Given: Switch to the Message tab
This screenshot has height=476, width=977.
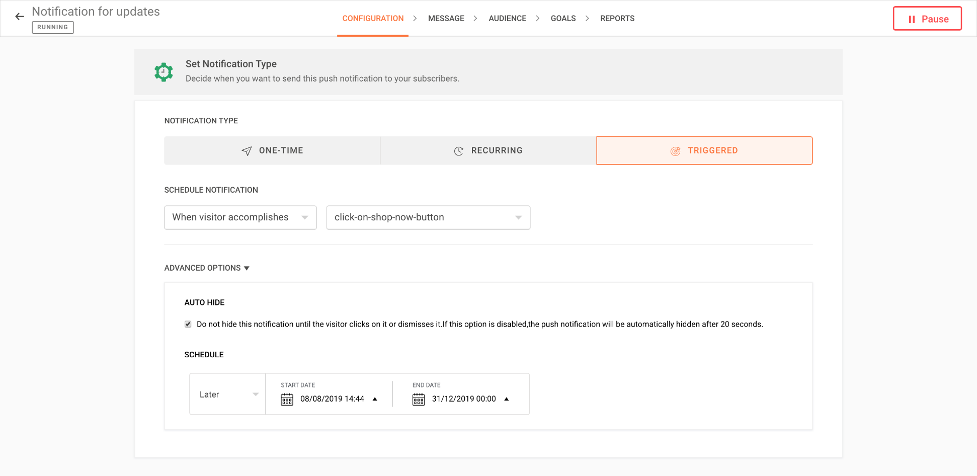Looking at the screenshot, I should coord(446,19).
